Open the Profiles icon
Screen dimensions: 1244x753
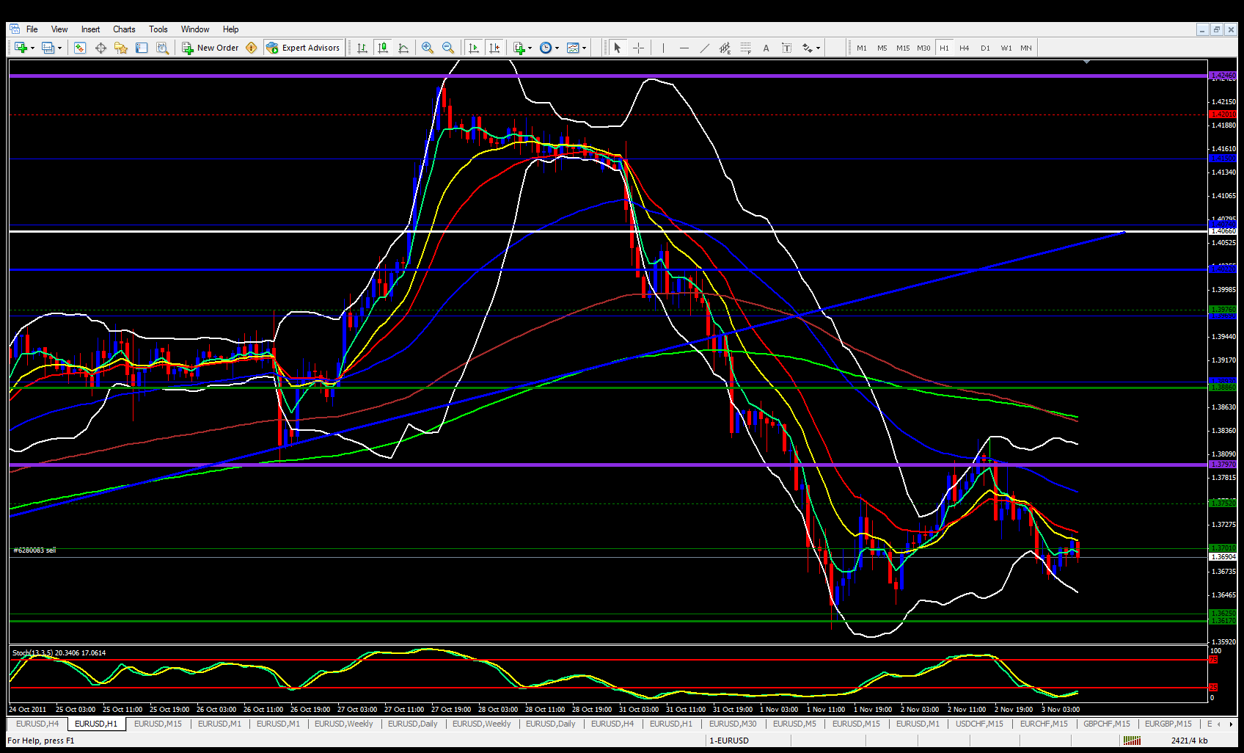click(48, 48)
